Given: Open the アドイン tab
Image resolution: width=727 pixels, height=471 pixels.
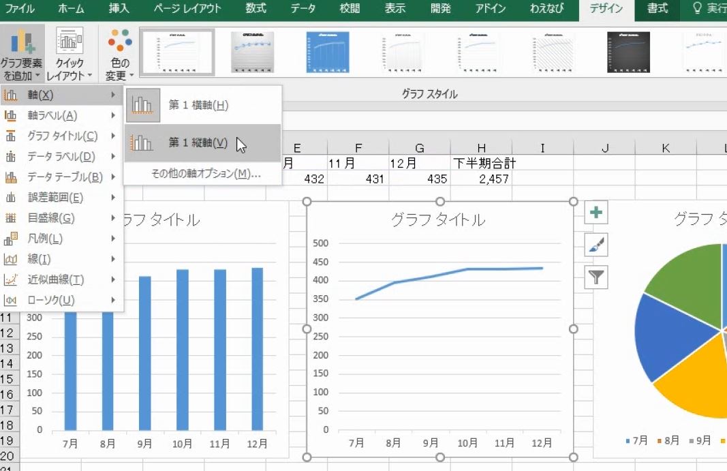Looking at the screenshot, I should (x=490, y=8).
